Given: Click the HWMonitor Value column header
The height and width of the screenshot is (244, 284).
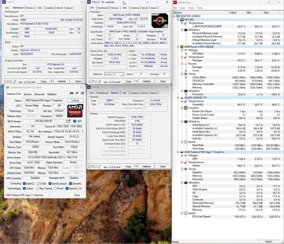Looking at the screenshot, I should (x=237, y=12).
